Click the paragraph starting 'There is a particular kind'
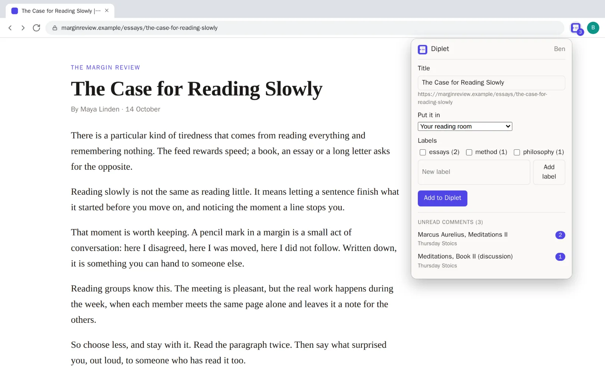605x378 pixels. point(231,151)
